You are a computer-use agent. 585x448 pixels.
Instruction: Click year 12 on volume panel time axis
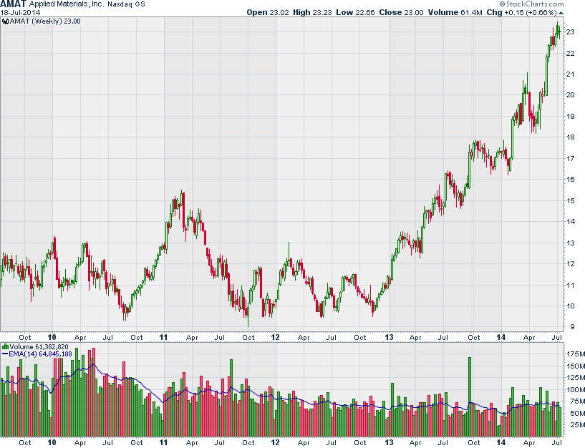pos(275,442)
